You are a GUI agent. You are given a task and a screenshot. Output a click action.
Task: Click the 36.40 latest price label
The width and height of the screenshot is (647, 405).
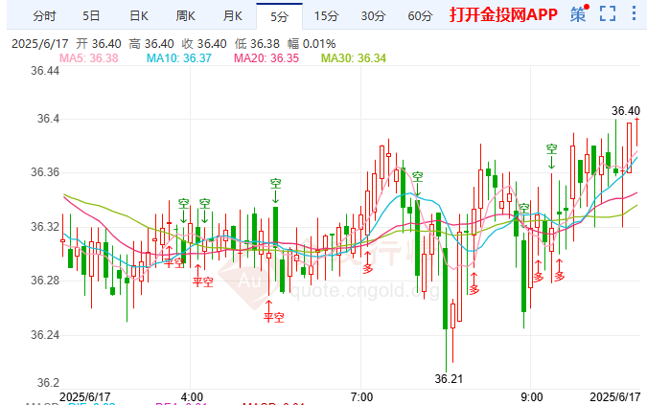626,111
